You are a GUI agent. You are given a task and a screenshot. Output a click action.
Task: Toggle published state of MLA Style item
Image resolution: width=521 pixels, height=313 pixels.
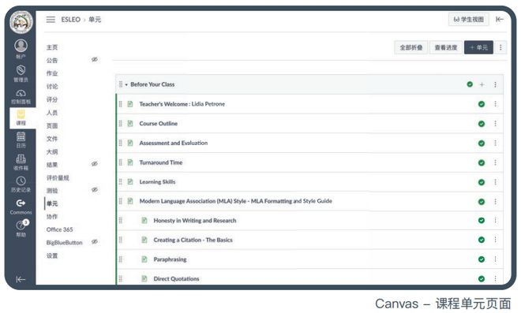(482, 202)
